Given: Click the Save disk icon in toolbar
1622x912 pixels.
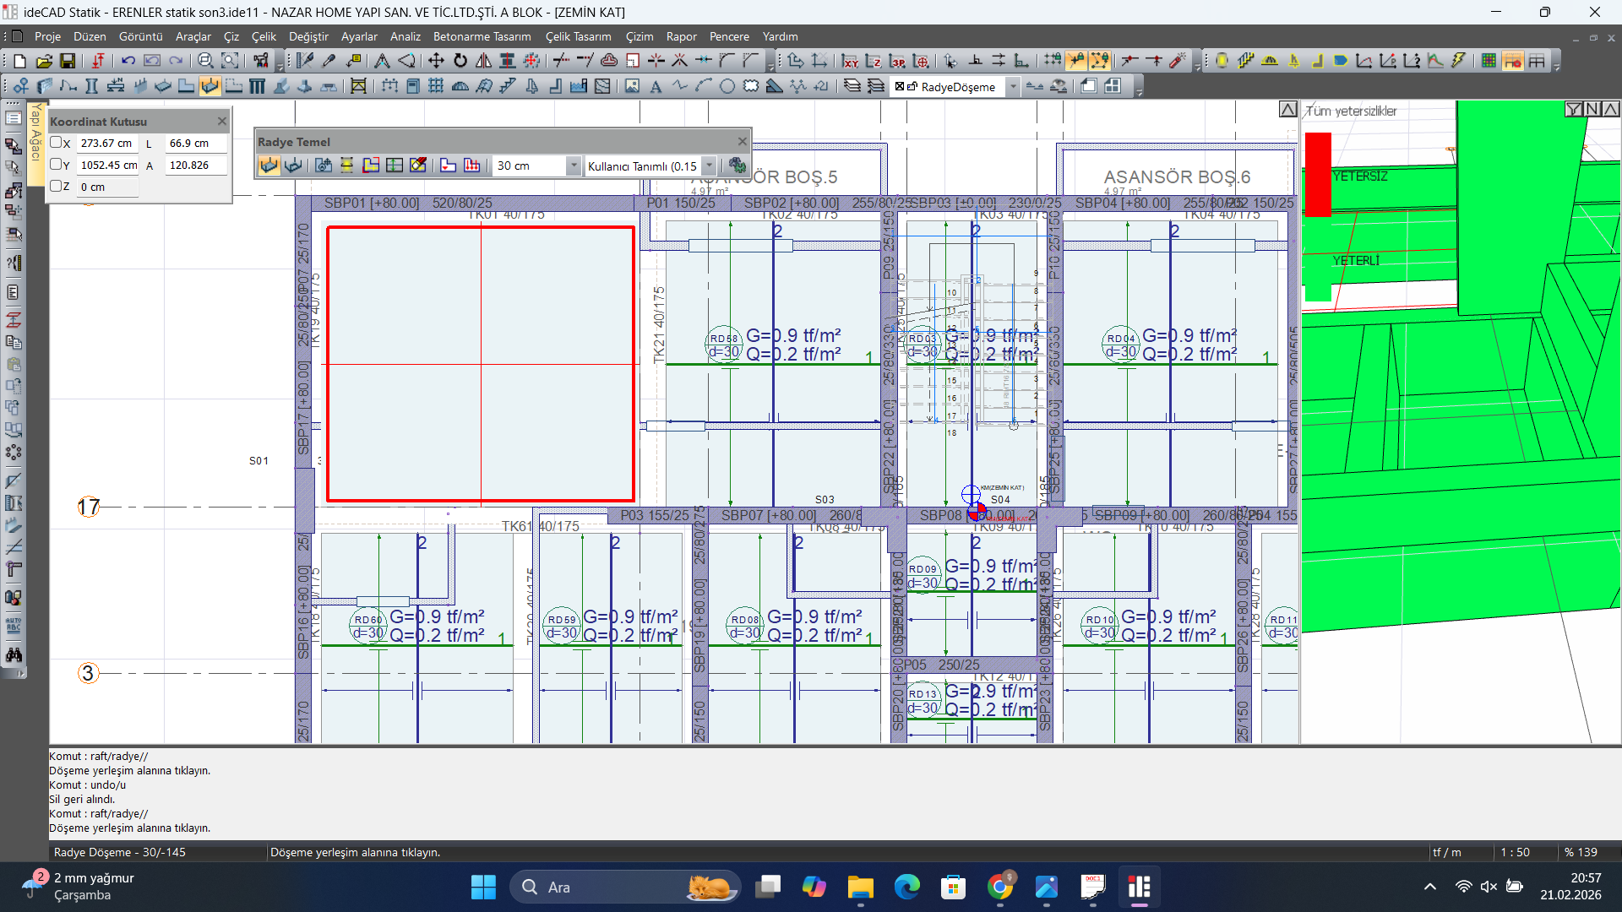Looking at the screenshot, I should click(68, 61).
